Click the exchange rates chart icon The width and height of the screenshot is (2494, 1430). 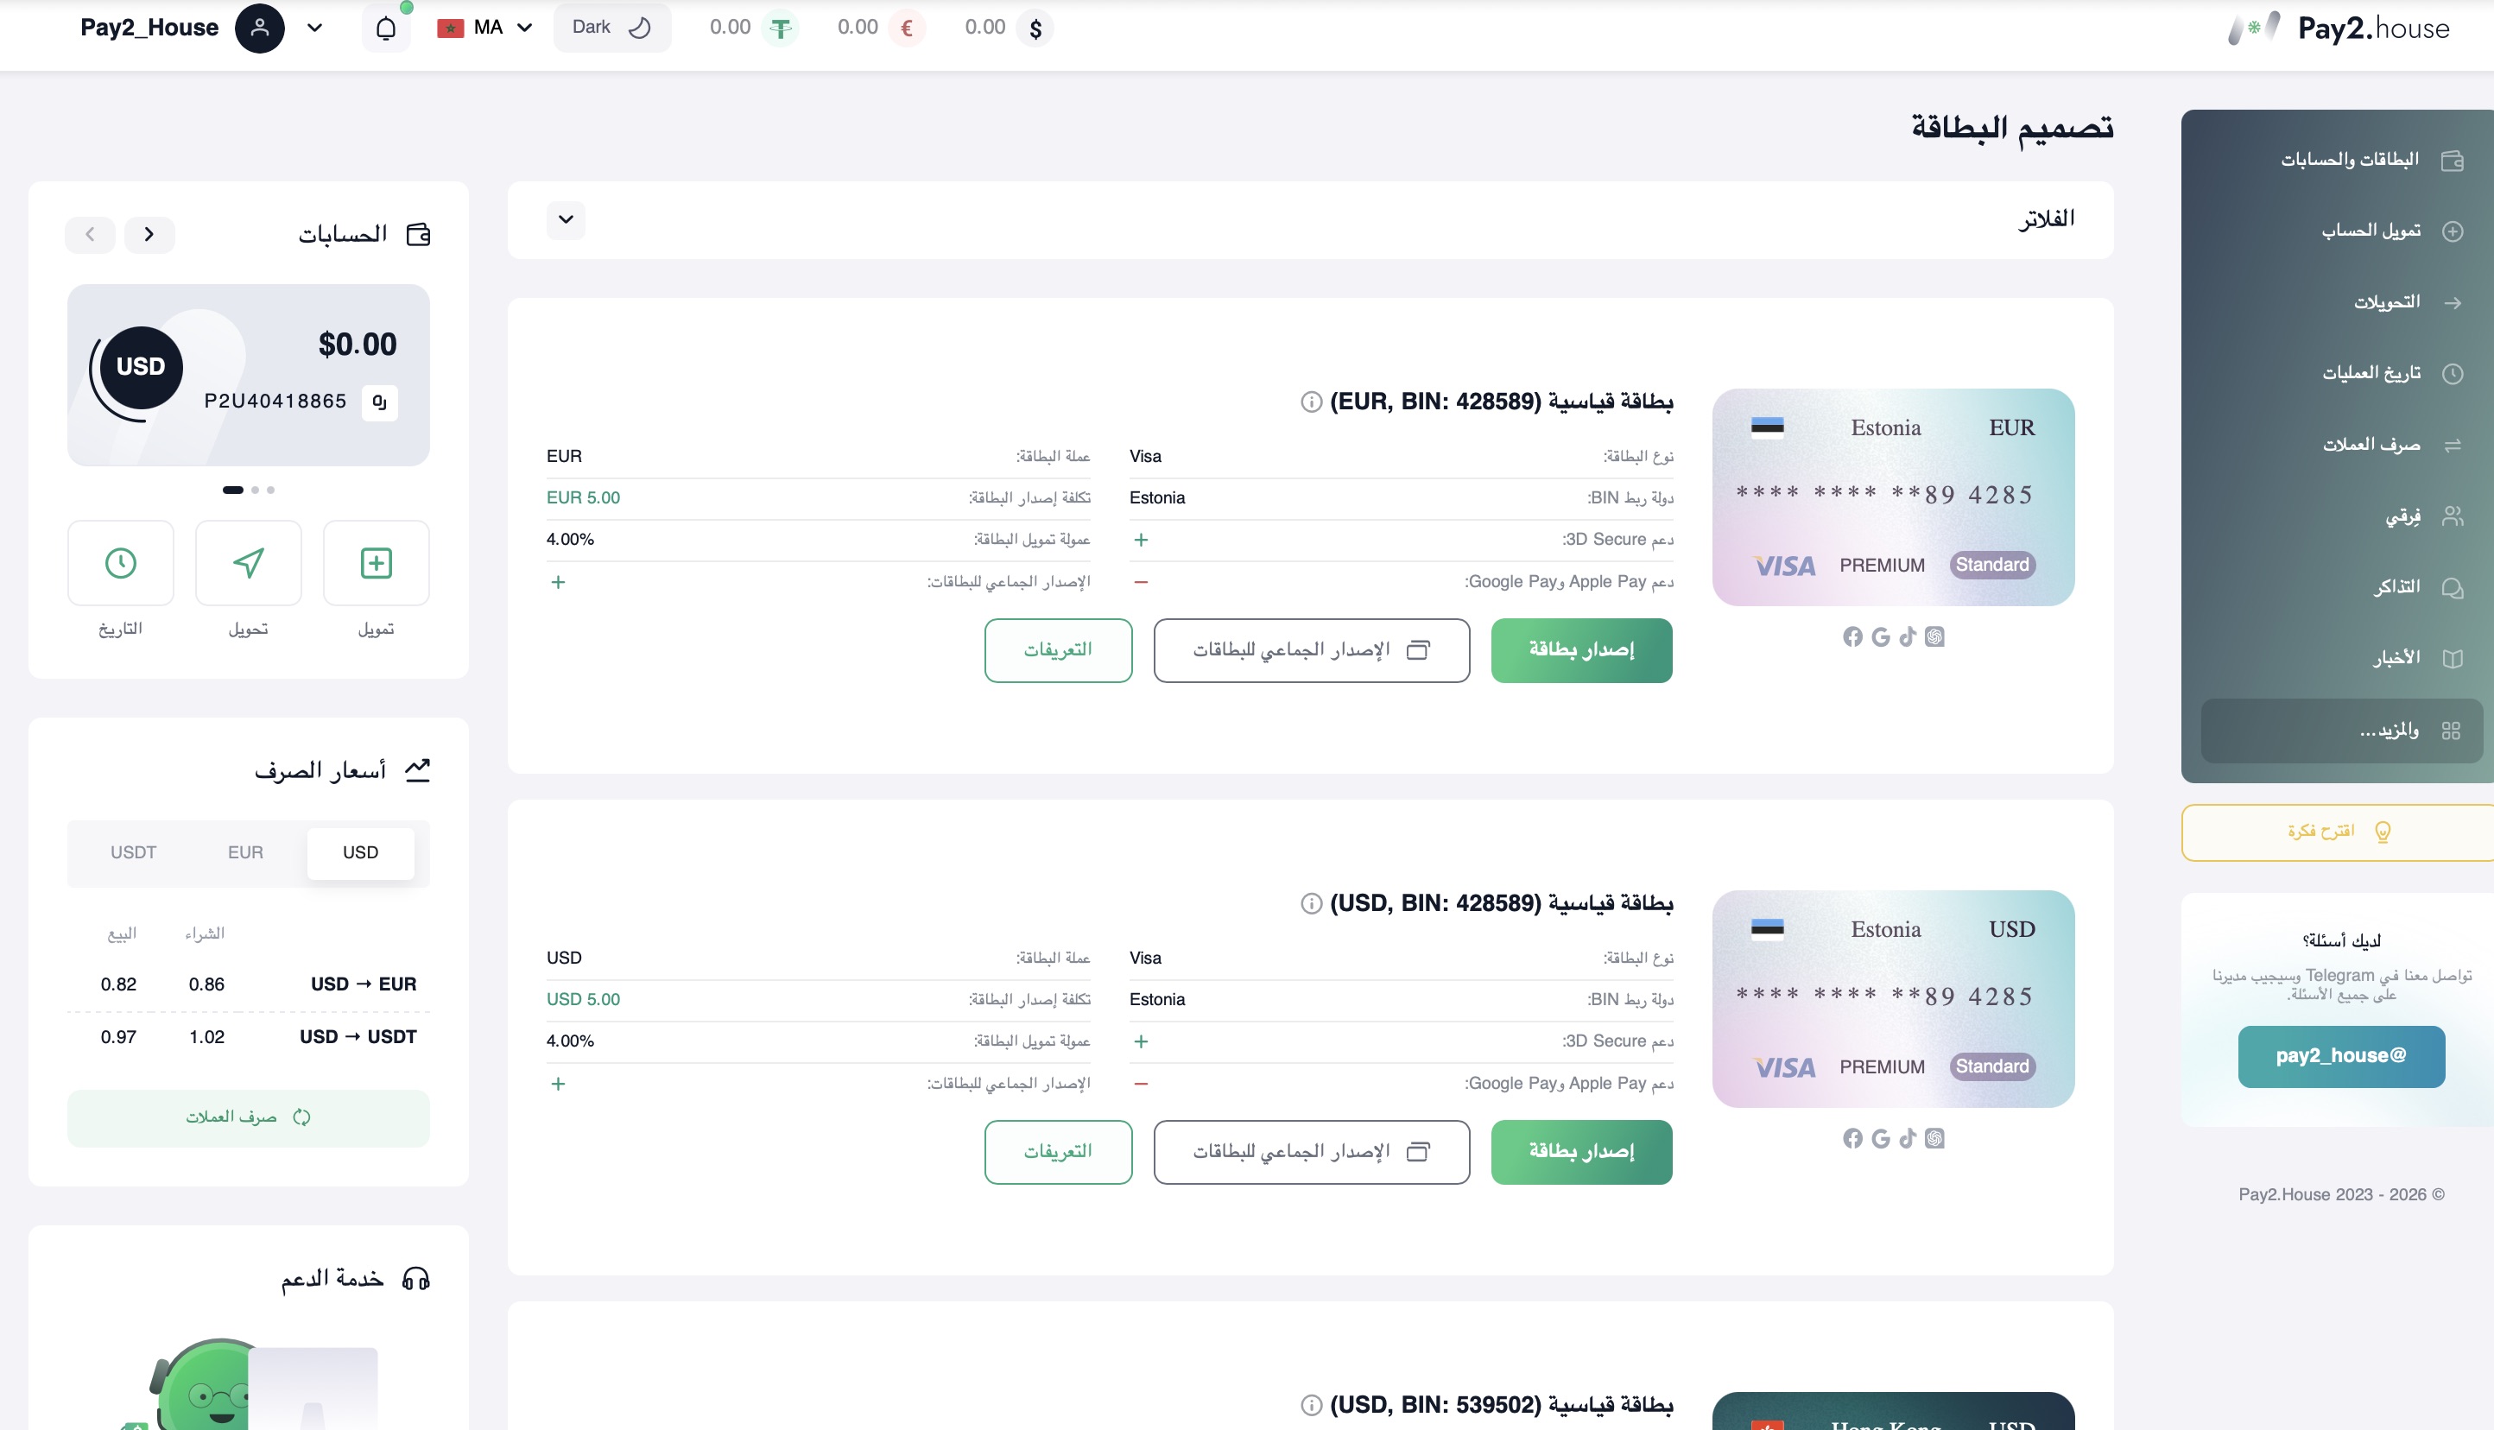[417, 770]
